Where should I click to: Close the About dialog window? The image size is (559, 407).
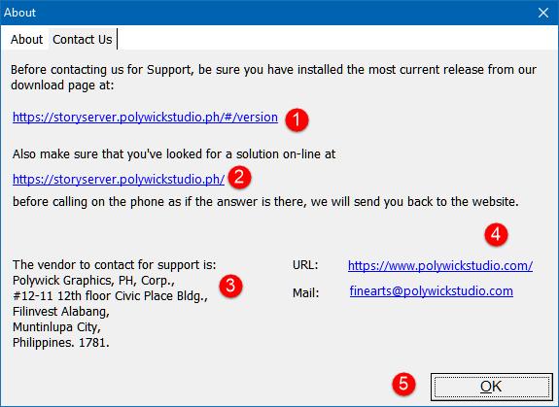coord(543,13)
